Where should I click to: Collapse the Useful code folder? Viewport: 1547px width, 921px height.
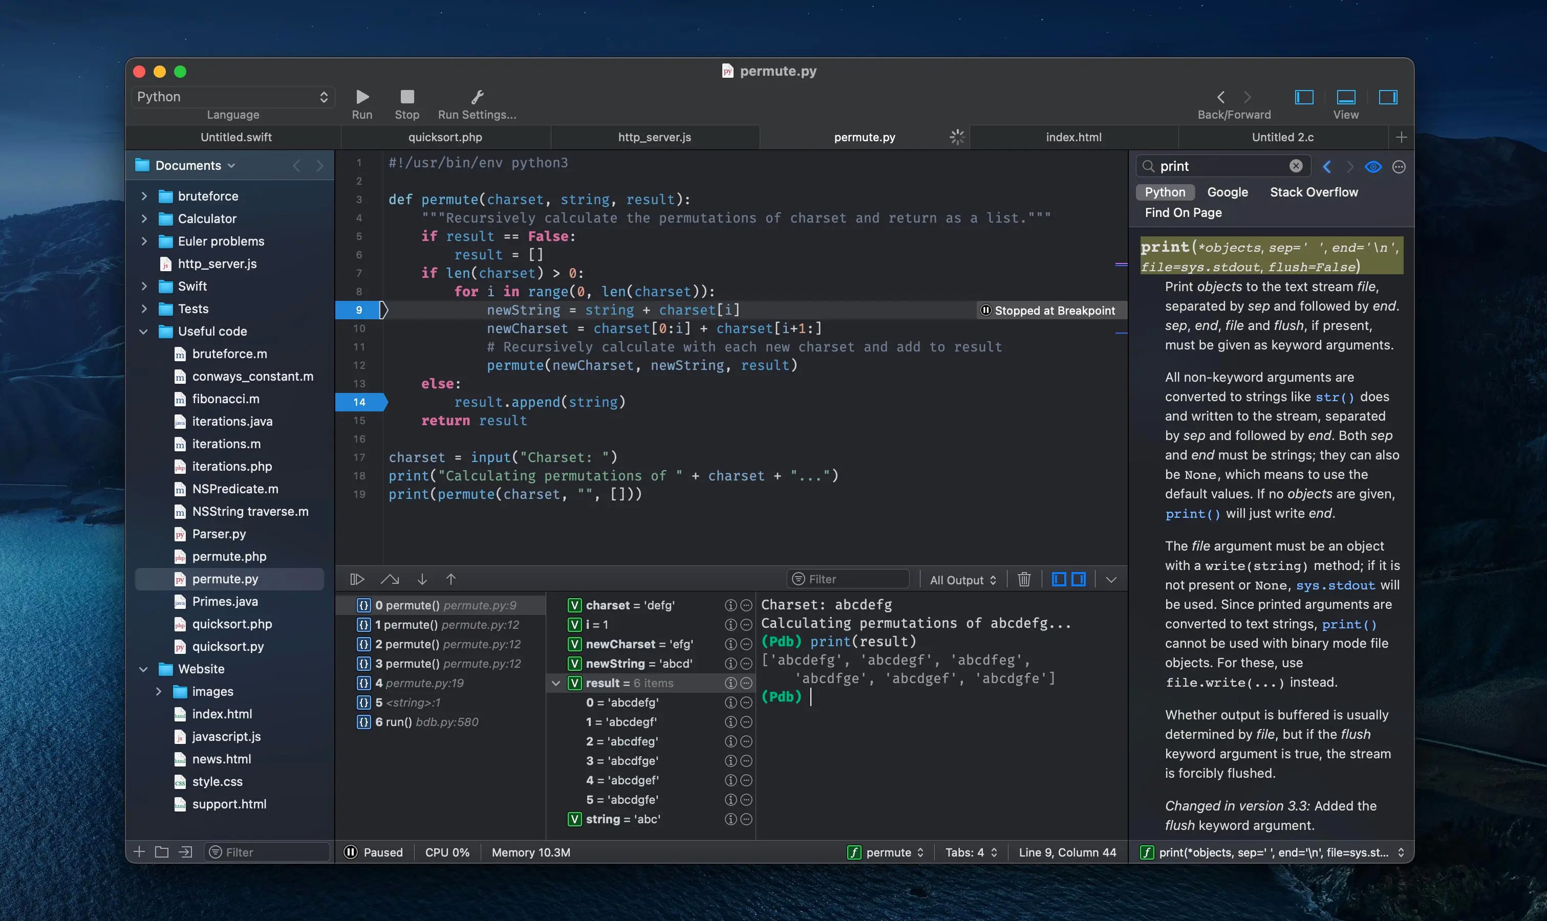(x=143, y=331)
